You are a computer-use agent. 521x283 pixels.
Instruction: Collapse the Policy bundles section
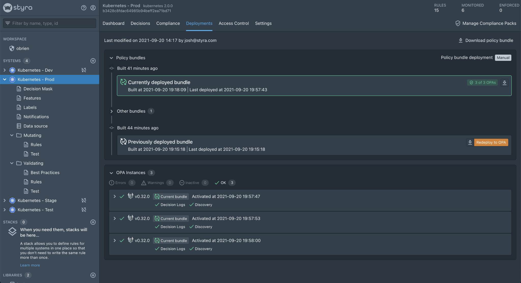pos(111,58)
